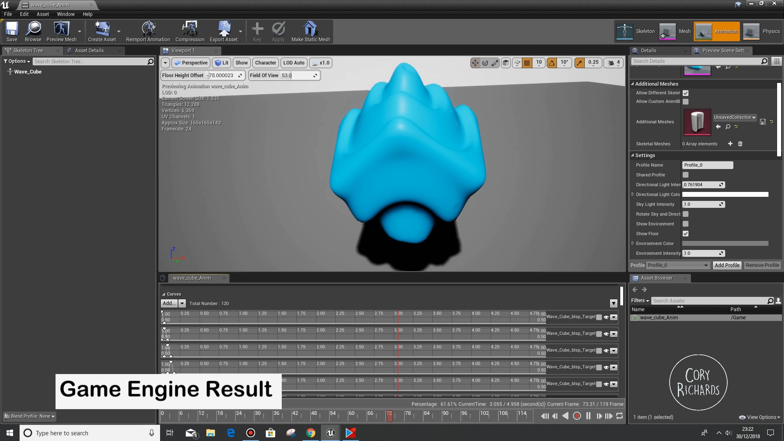Open the Asset menu

42,14
